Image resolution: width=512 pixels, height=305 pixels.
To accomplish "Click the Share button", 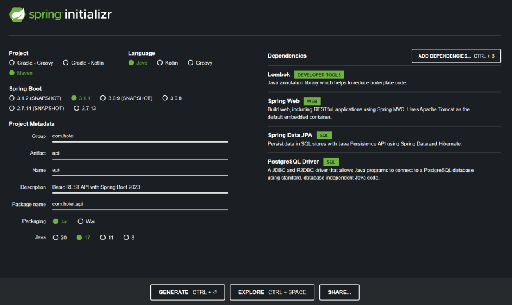I will (339, 292).
